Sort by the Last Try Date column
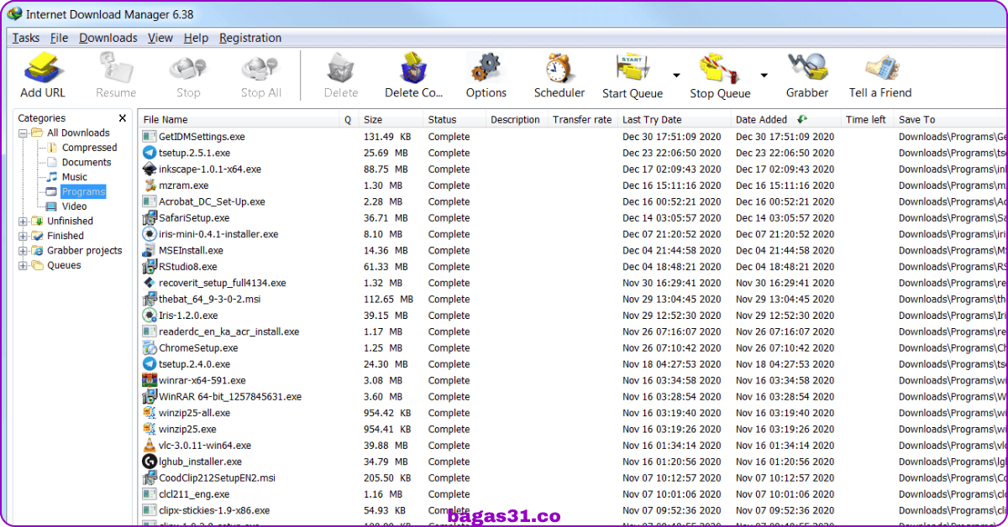The width and height of the screenshot is (1008, 527). click(674, 120)
